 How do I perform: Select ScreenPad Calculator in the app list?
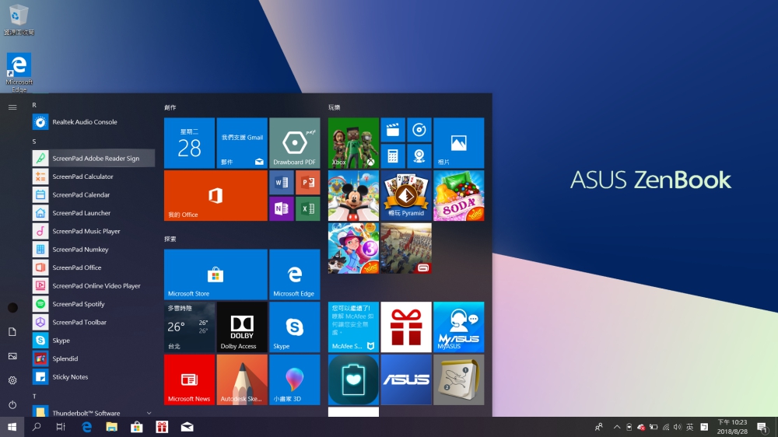coord(82,177)
